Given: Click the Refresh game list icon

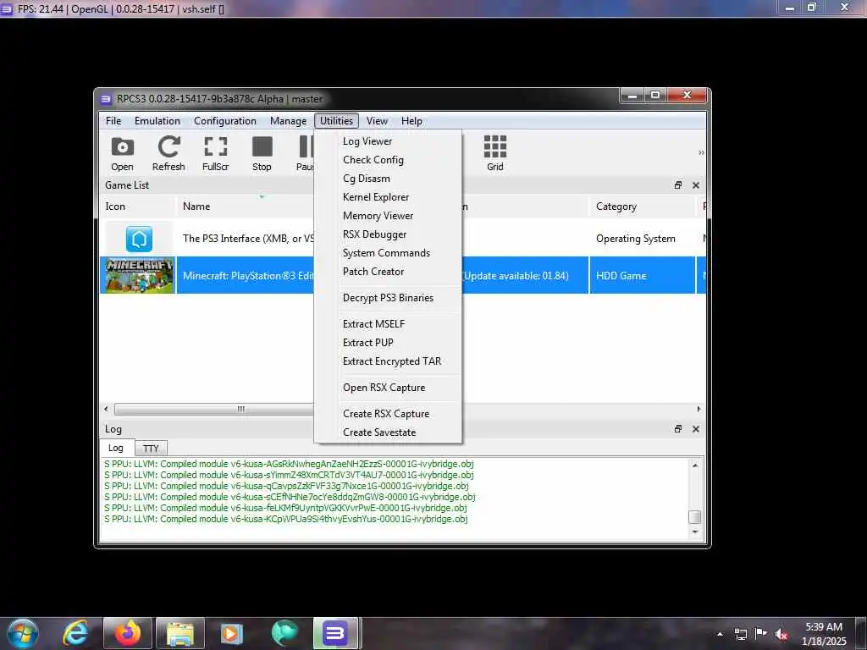Looking at the screenshot, I should click(168, 153).
